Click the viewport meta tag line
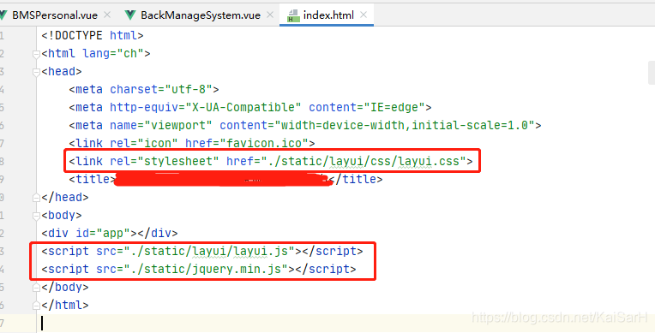Viewport: 655px width, 333px height. coord(305,125)
